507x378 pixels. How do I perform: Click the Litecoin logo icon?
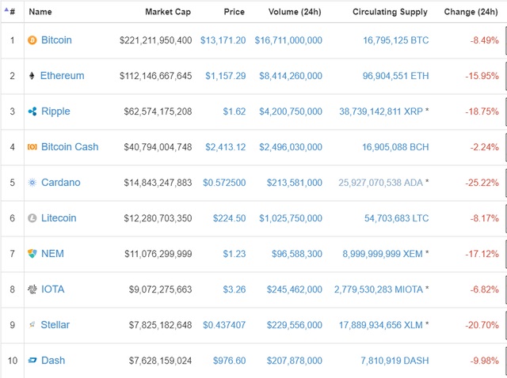coord(32,218)
